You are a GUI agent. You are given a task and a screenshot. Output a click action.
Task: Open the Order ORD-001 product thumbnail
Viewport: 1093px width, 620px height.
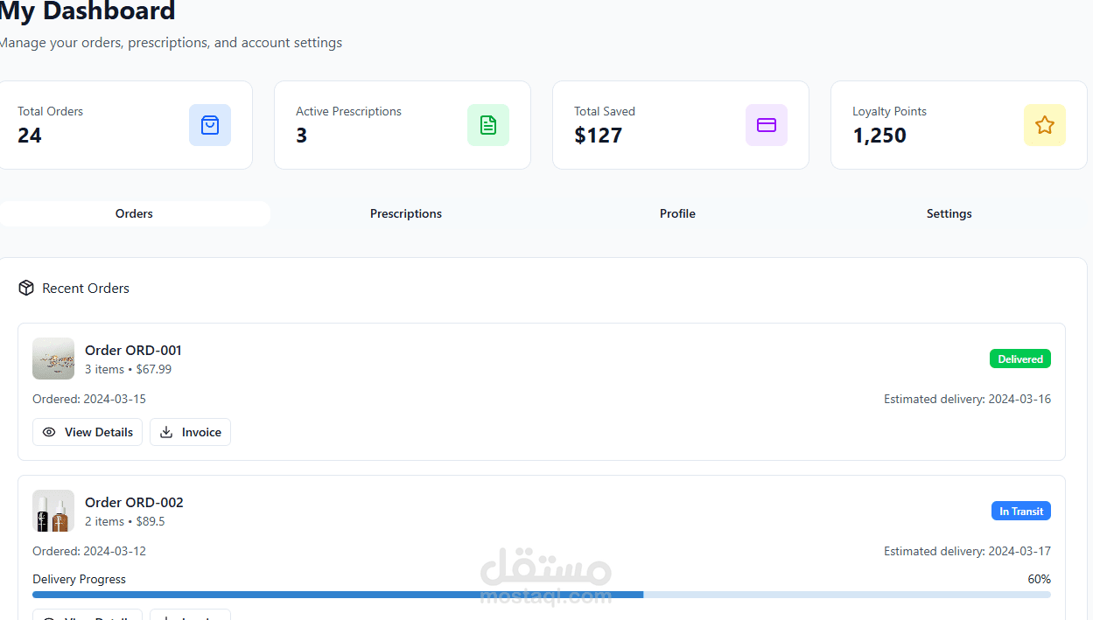[53, 359]
